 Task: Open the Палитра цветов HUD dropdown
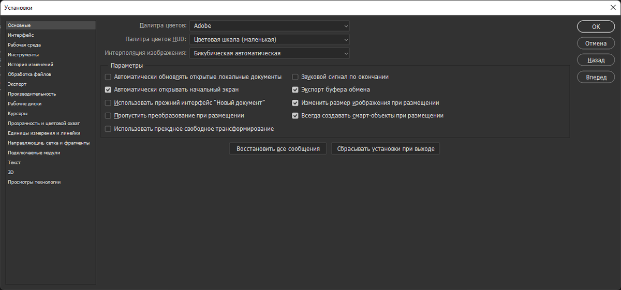tap(270, 39)
